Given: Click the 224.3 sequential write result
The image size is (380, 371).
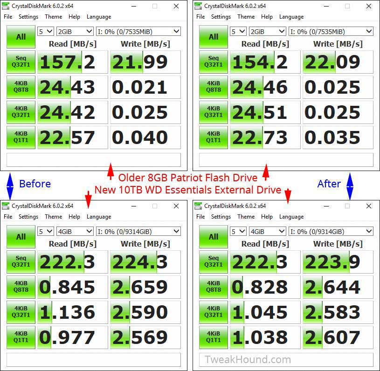Looking at the screenshot, I should tap(145, 262).
